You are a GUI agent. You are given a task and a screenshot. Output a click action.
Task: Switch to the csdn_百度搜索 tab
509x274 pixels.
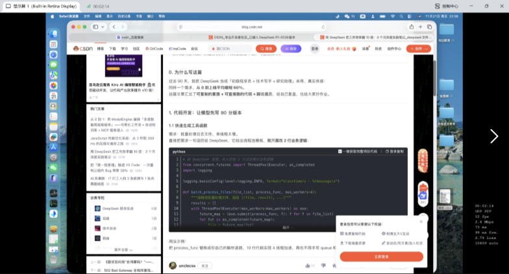point(130,38)
